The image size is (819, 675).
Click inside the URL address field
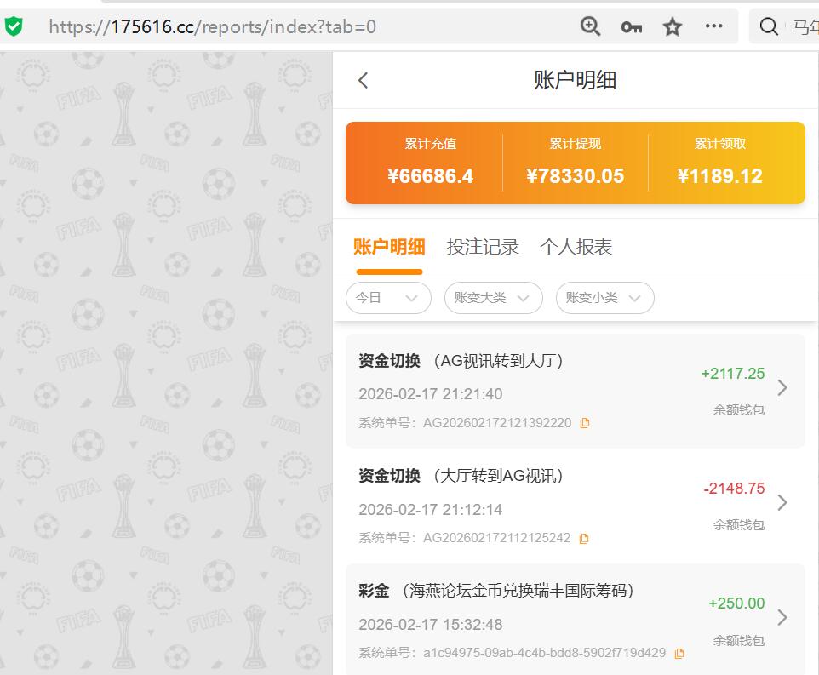[x=255, y=26]
